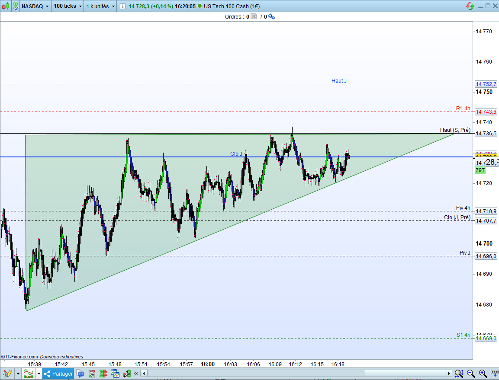499x380 pixels.
Task: Click the zoom out magnifier icon
Action: [471, 374]
